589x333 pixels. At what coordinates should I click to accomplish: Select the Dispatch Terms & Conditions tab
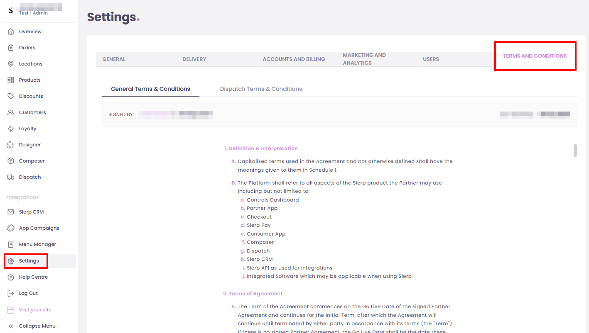(261, 89)
